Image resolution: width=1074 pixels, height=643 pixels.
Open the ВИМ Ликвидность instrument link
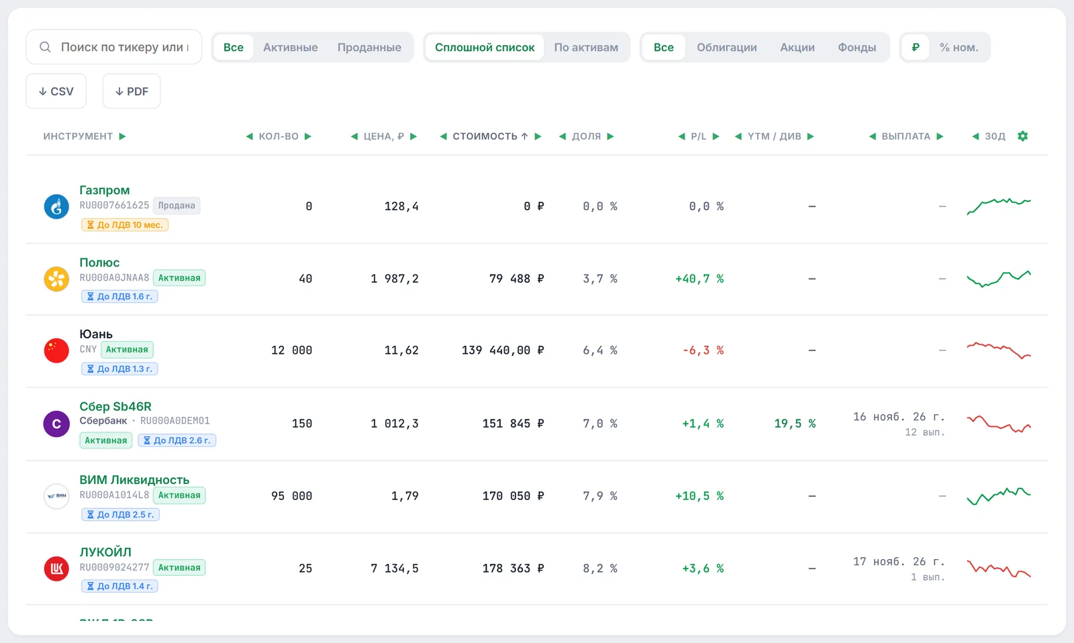click(134, 480)
